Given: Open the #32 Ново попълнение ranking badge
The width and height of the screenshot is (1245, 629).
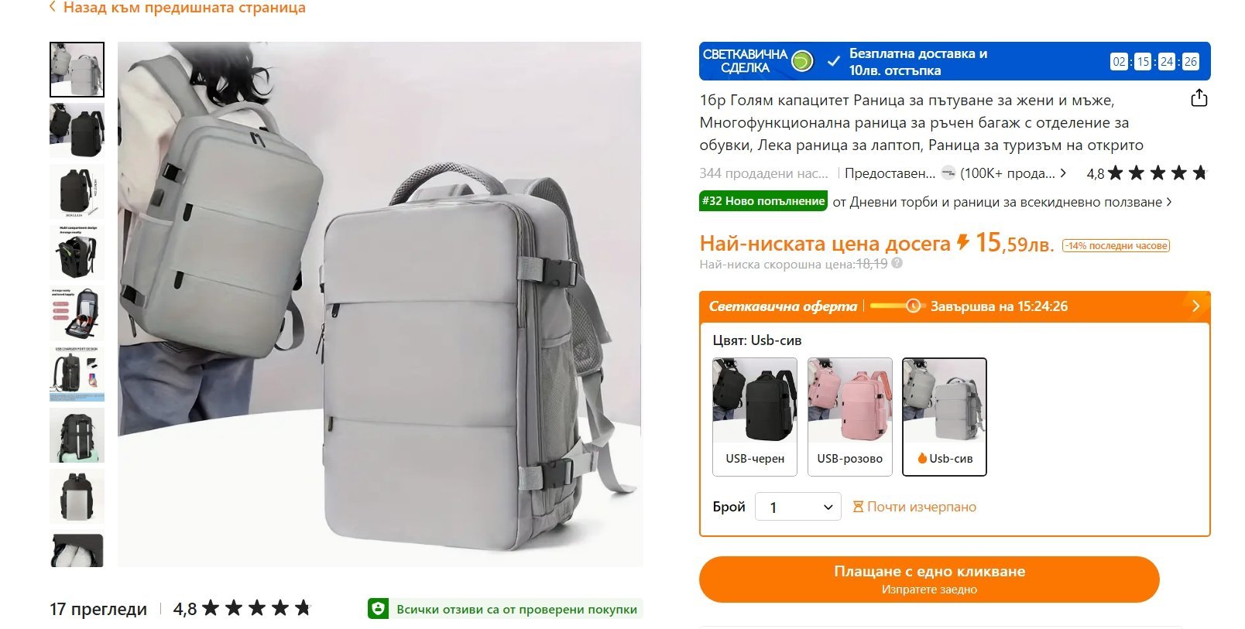Looking at the screenshot, I should pyautogui.click(x=763, y=201).
